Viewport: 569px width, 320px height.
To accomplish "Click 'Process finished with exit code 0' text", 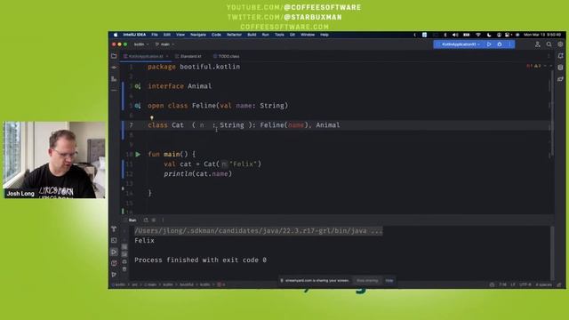I will (200, 260).
